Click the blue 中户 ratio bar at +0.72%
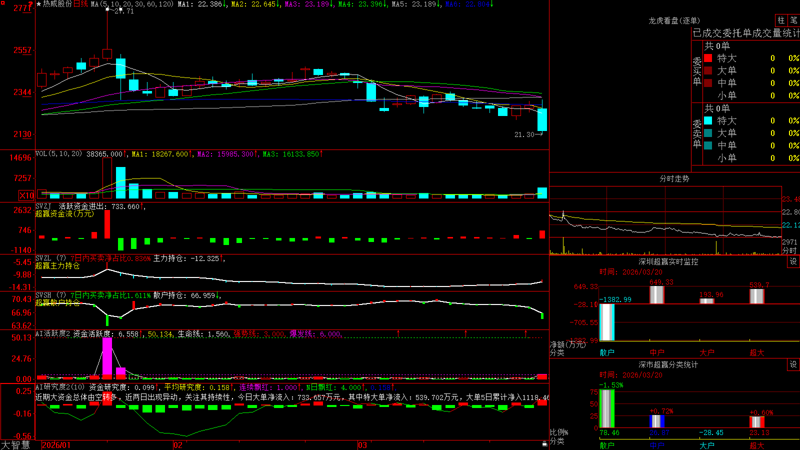The image size is (800, 450). [657, 421]
